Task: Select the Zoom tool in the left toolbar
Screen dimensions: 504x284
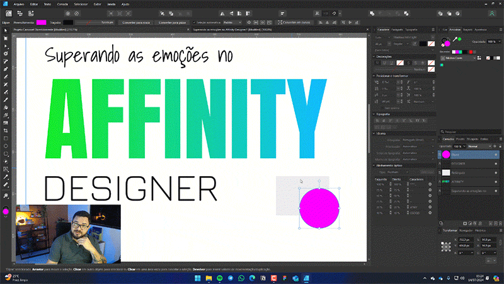Action: (6, 196)
